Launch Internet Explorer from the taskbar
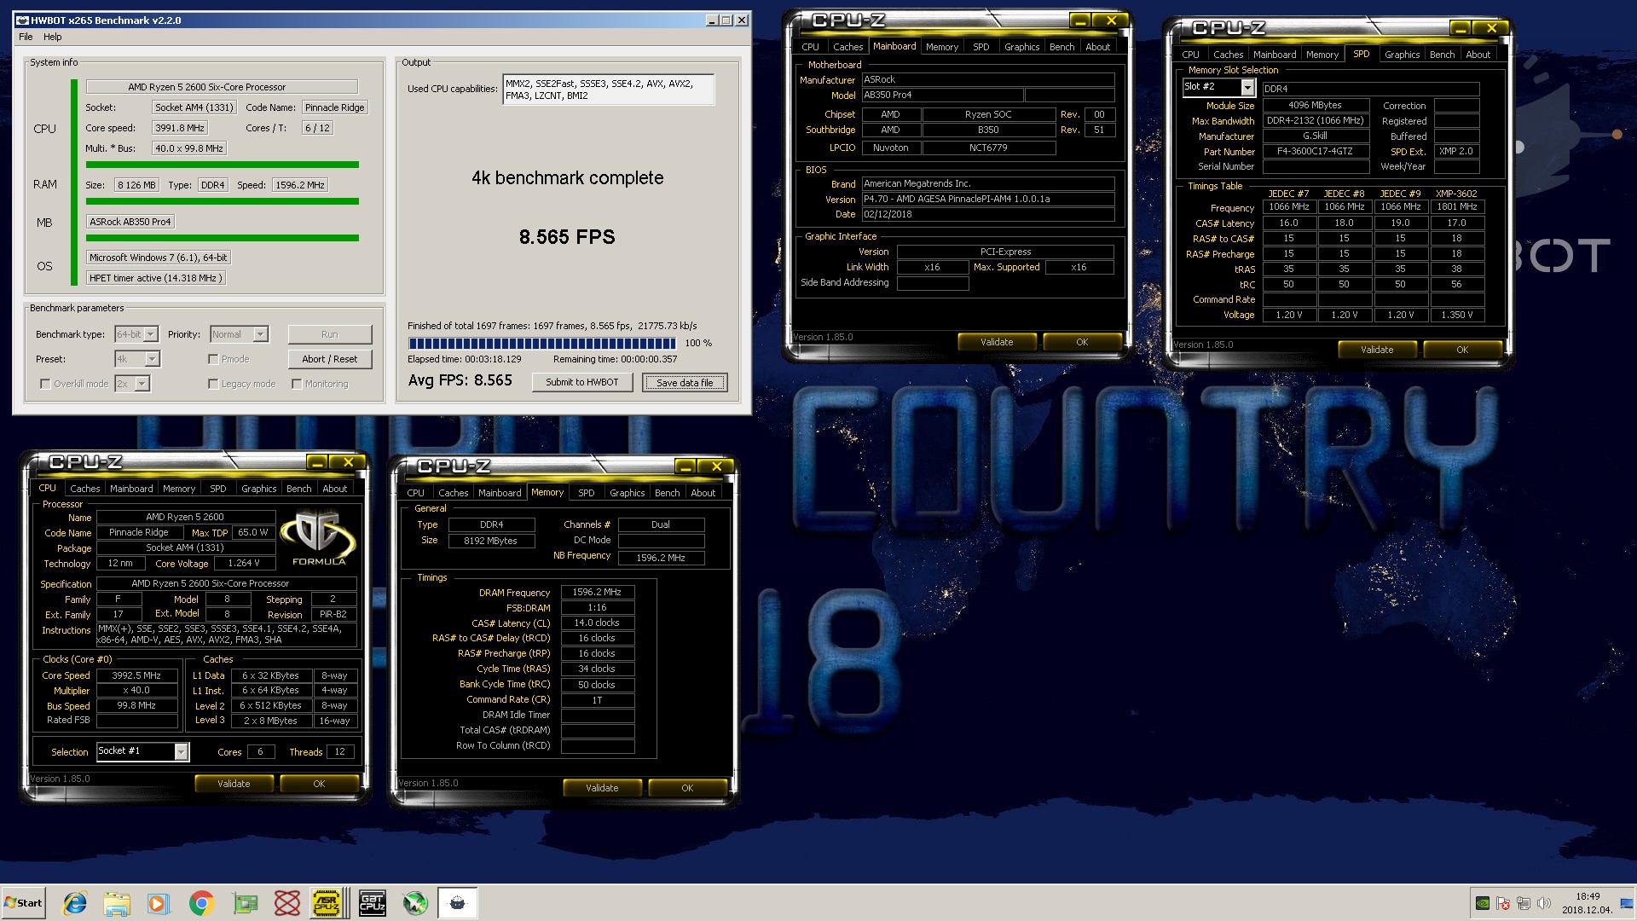Viewport: 1637px width, 921px height. click(75, 902)
